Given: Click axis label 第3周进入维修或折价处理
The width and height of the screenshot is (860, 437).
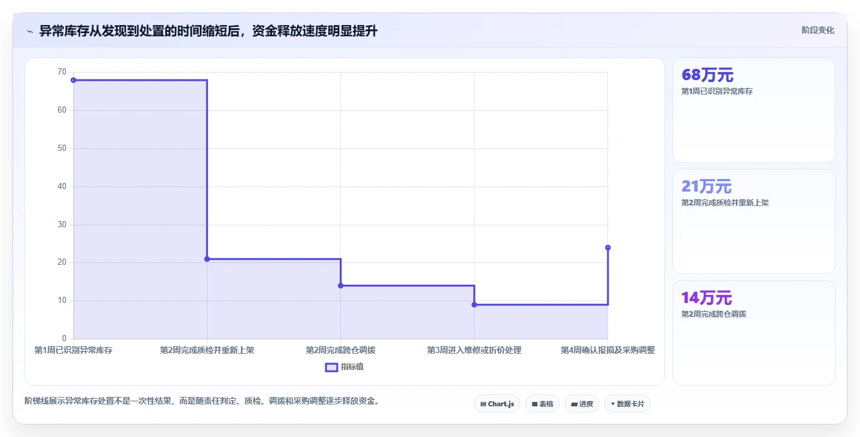Looking at the screenshot, I should pyautogui.click(x=474, y=350).
